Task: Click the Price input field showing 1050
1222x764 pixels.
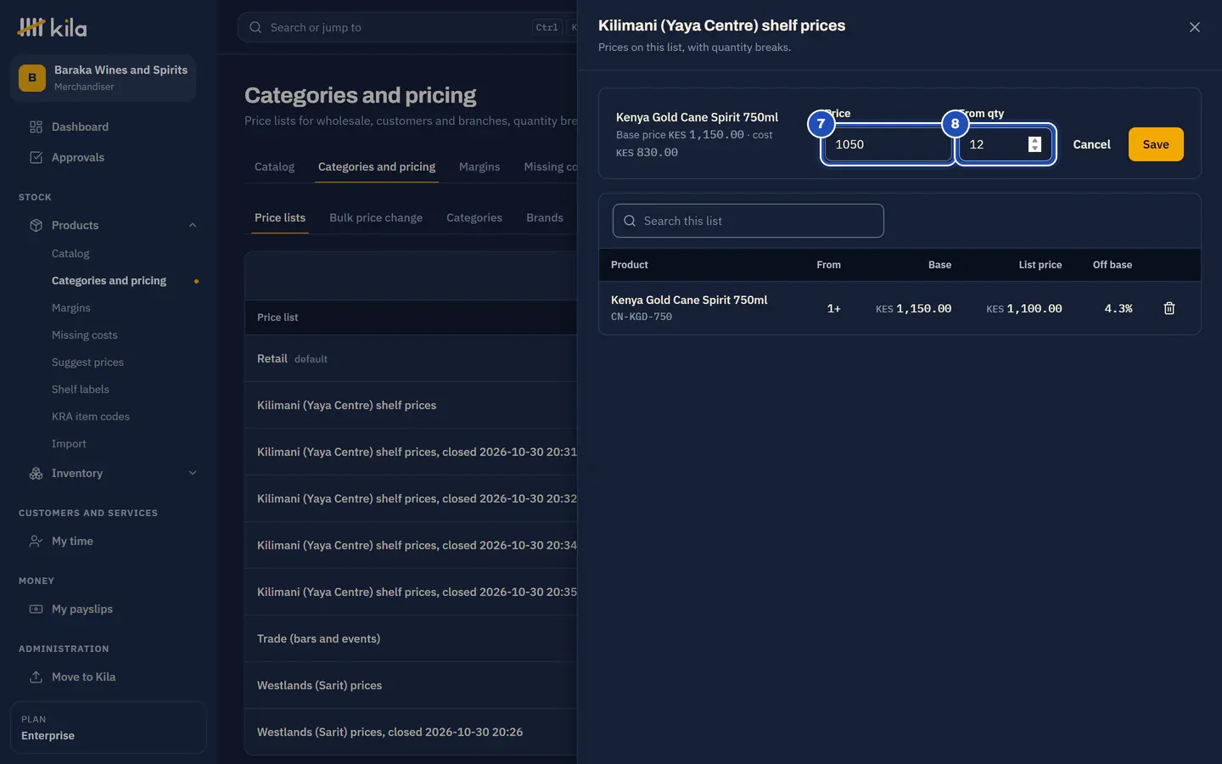Action: 888,144
